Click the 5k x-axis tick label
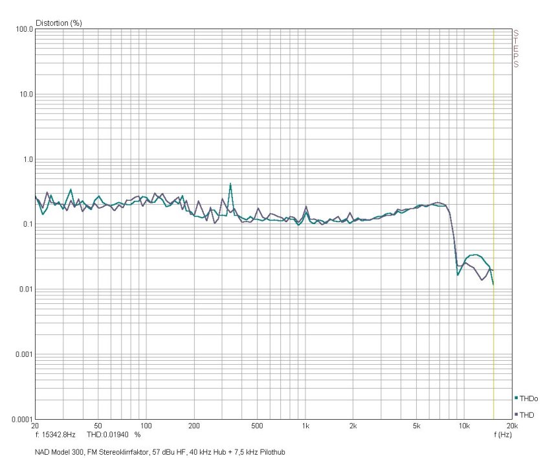This screenshot has height=458, width=541. (417, 426)
